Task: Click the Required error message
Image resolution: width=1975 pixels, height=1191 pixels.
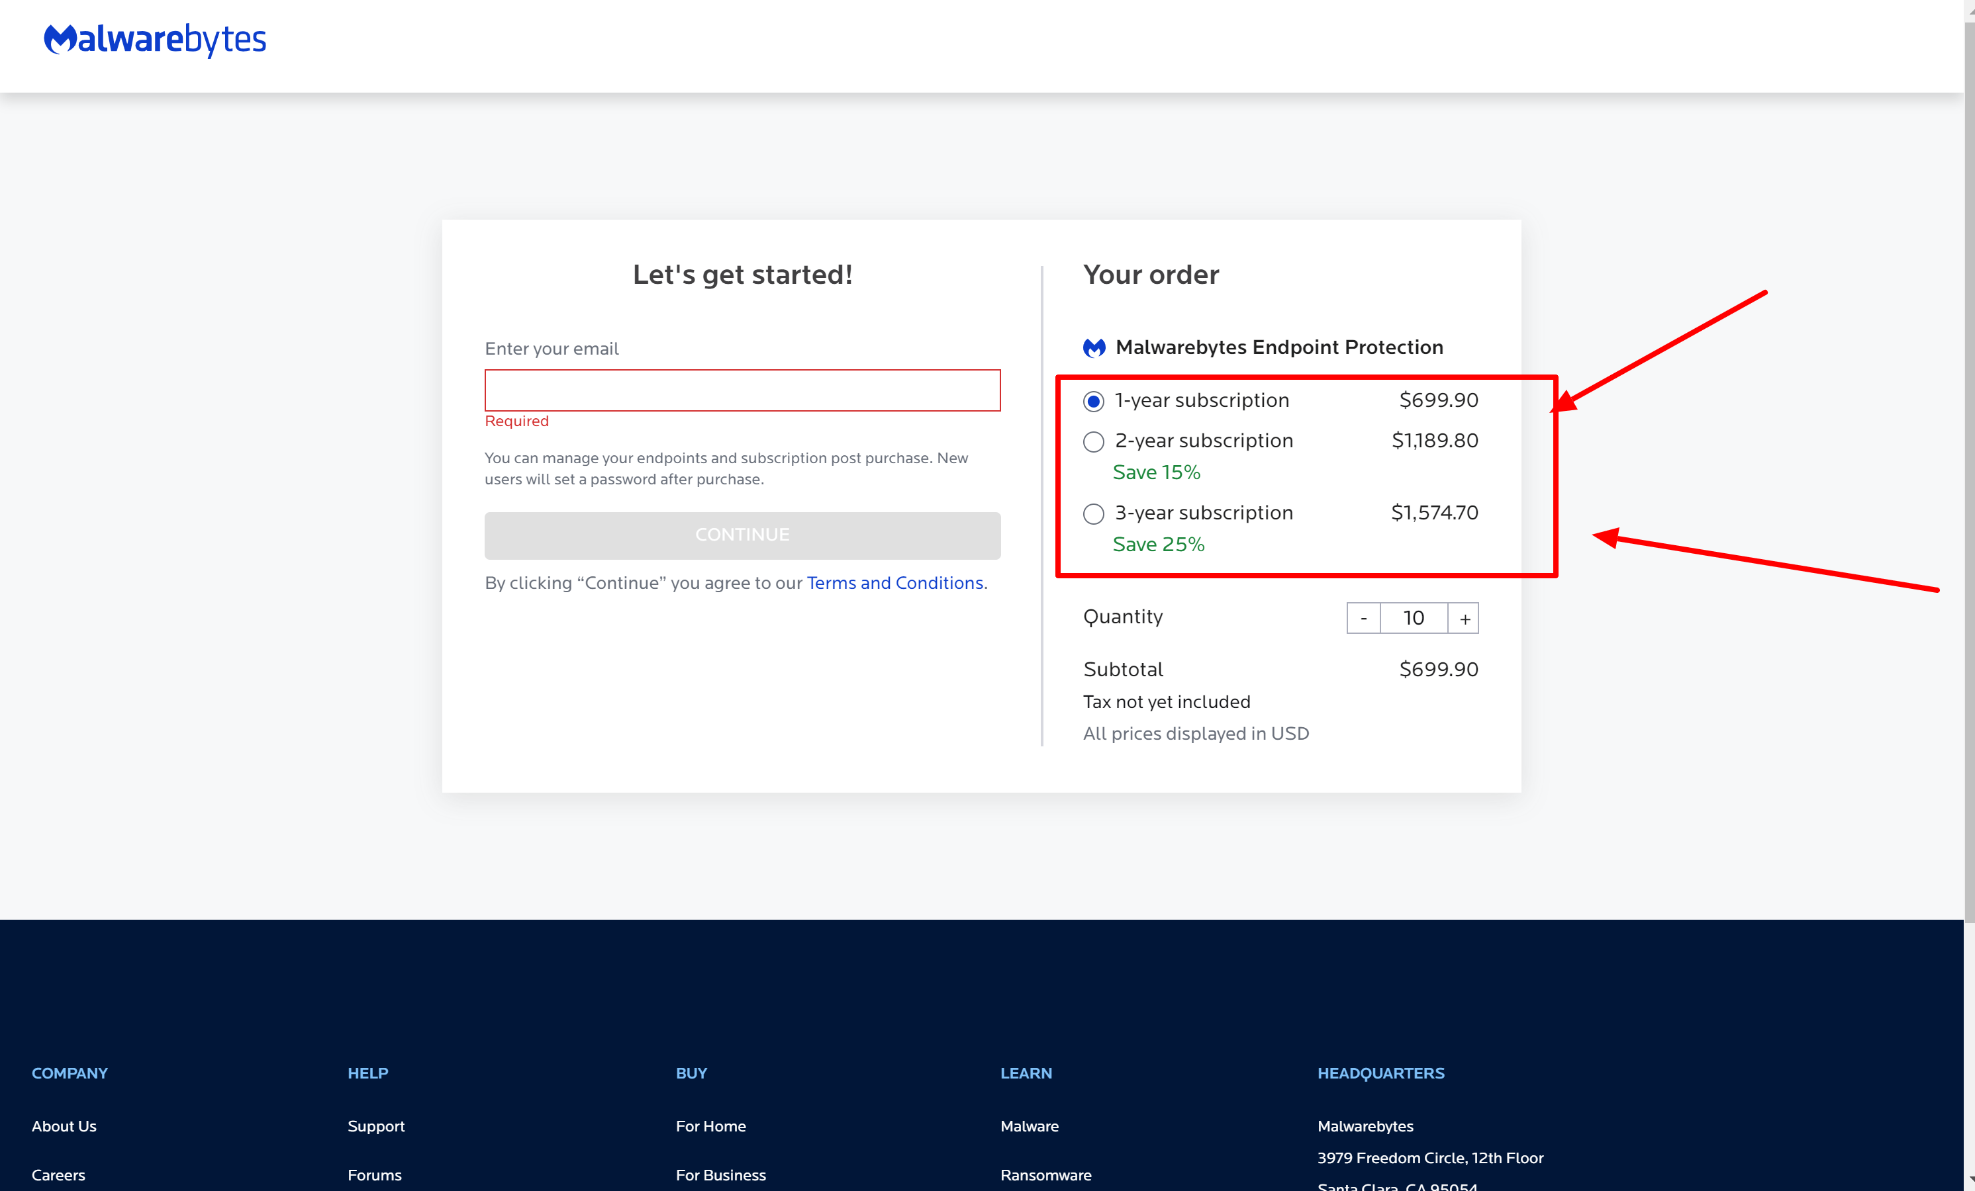Action: click(x=517, y=421)
